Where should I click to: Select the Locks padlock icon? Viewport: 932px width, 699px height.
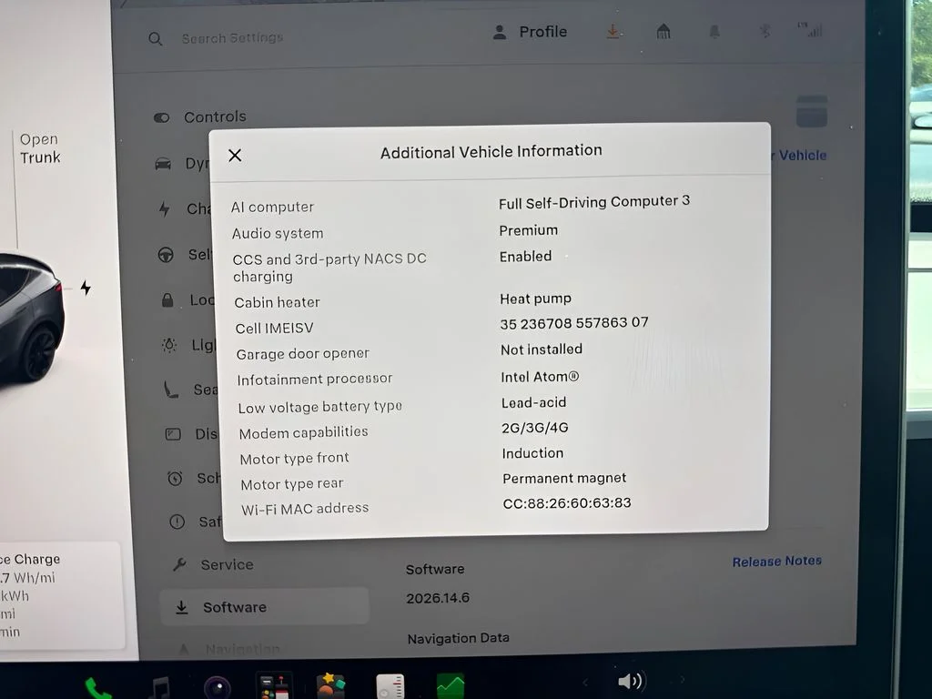(167, 300)
